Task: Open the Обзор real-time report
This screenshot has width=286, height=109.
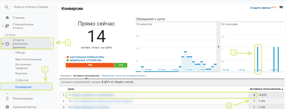Action: pos(20,53)
